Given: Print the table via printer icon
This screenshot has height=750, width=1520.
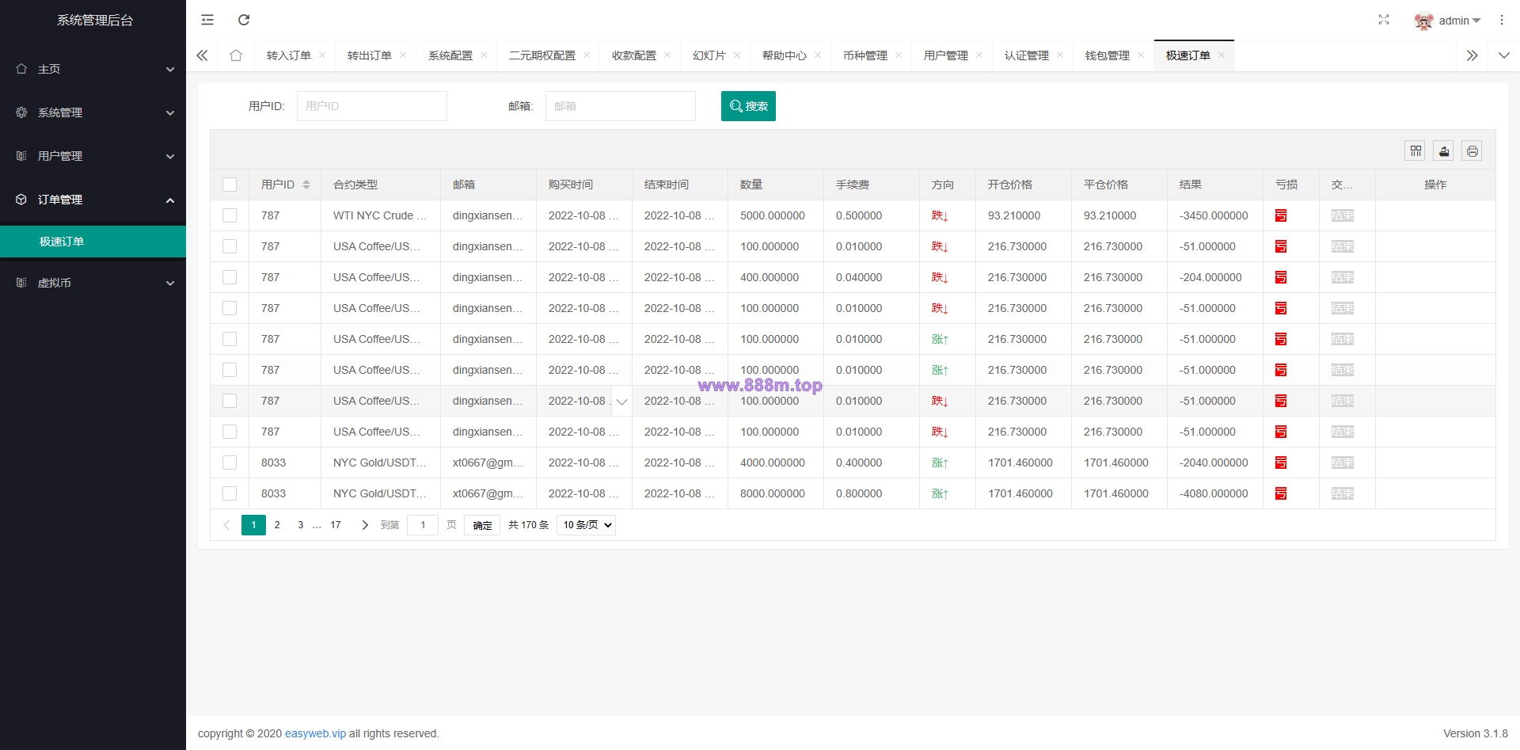Looking at the screenshot, I should 1472,150.
